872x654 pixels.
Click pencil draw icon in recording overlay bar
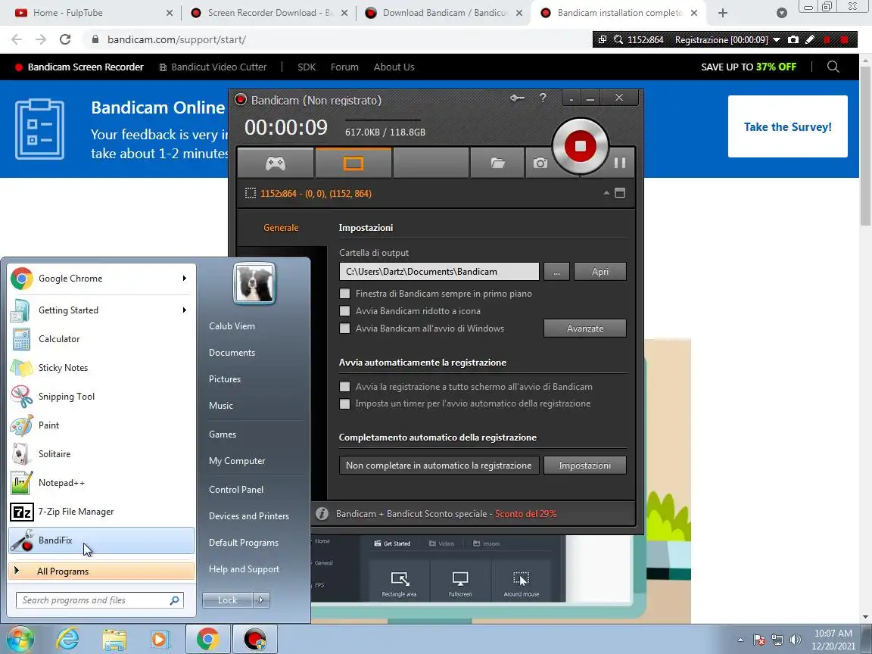810,39
